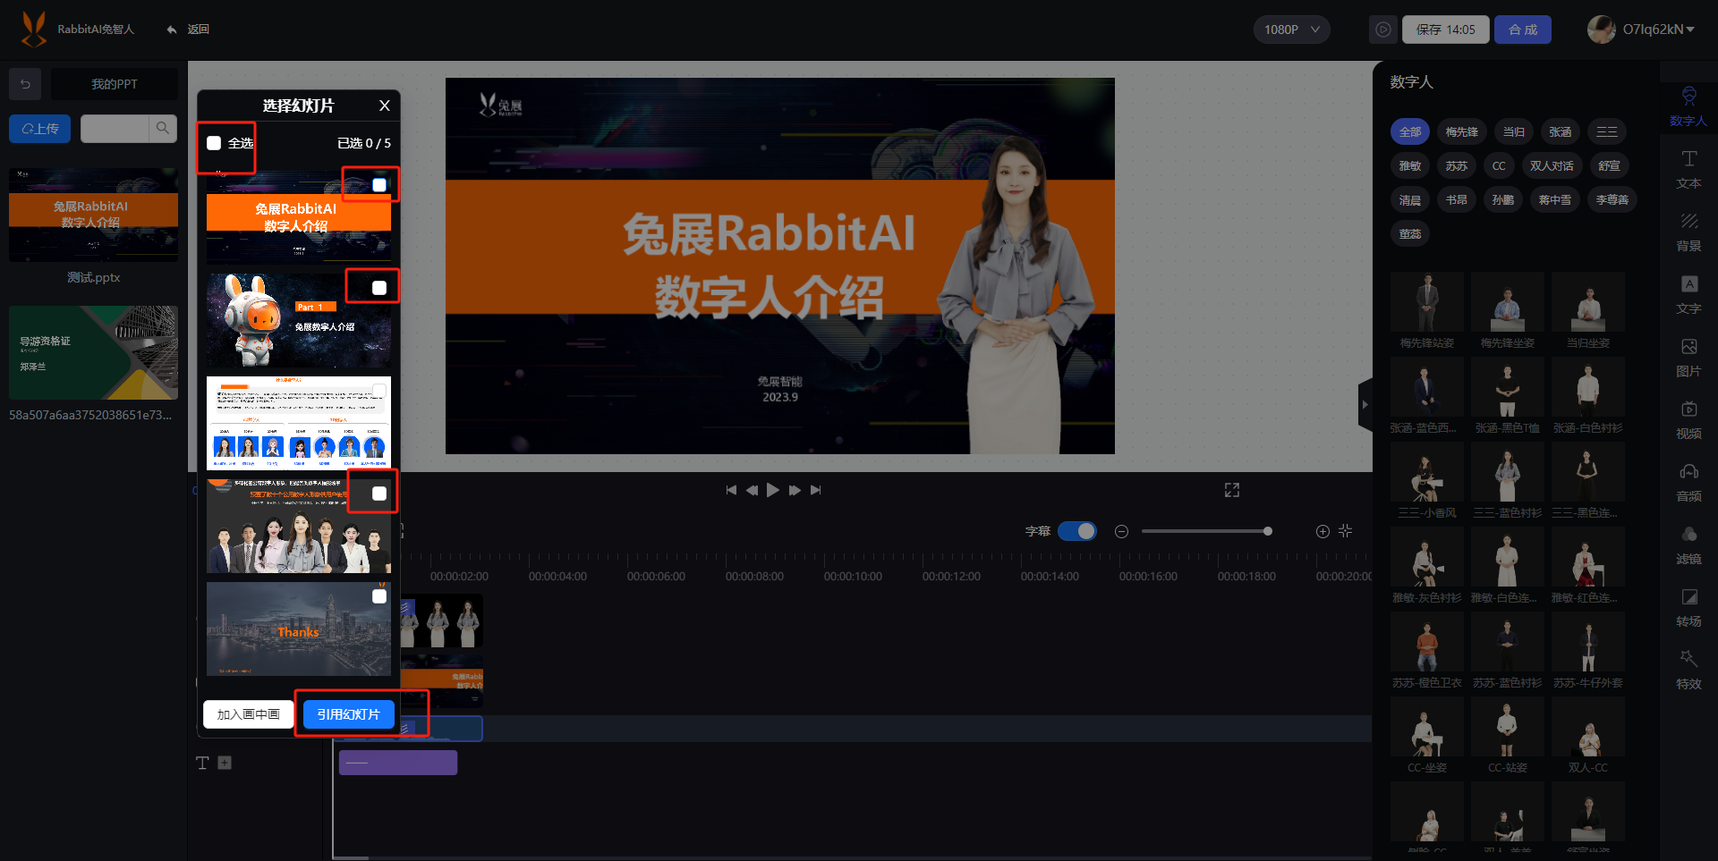
Task: Click the undo arrow beside 我的PPT
Action: tap(25, 84)
